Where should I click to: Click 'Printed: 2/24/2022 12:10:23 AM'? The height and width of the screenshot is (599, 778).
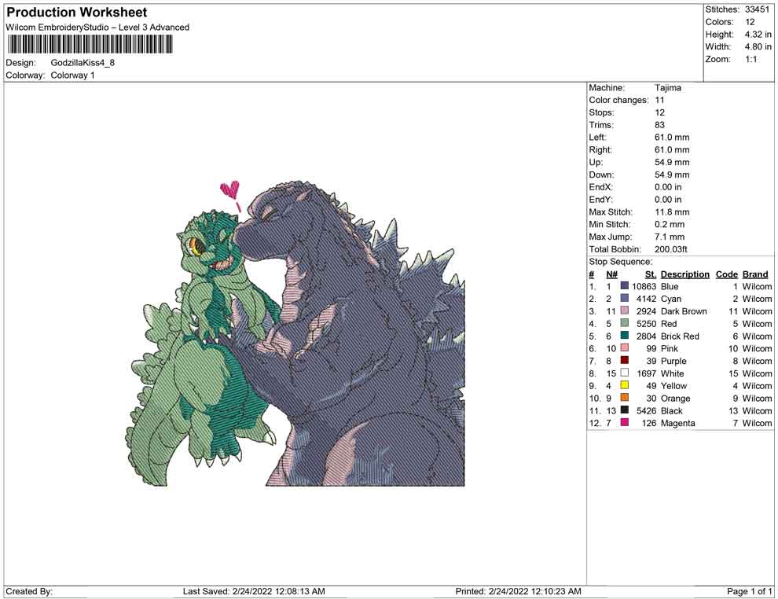519,591
